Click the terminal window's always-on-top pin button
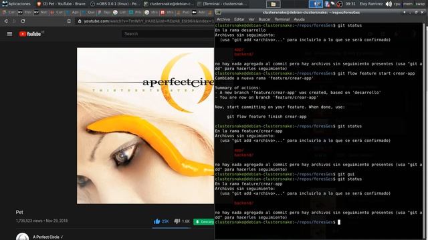The image size is (428, 240). tap(404, 12)
